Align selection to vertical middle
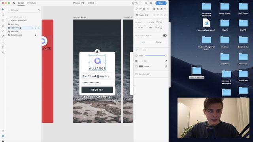Screen dimensions: 253x142 pos(140,9)
